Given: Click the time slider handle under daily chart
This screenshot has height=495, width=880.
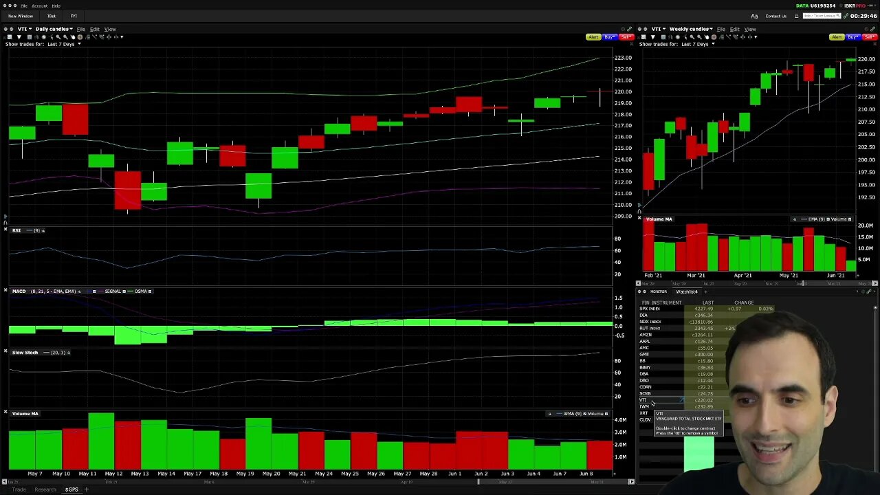Looking at the screenshot, I should pyautogui.click(x=478, y=481).
